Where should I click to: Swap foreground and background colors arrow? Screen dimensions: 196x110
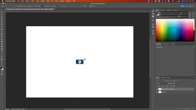3,66
